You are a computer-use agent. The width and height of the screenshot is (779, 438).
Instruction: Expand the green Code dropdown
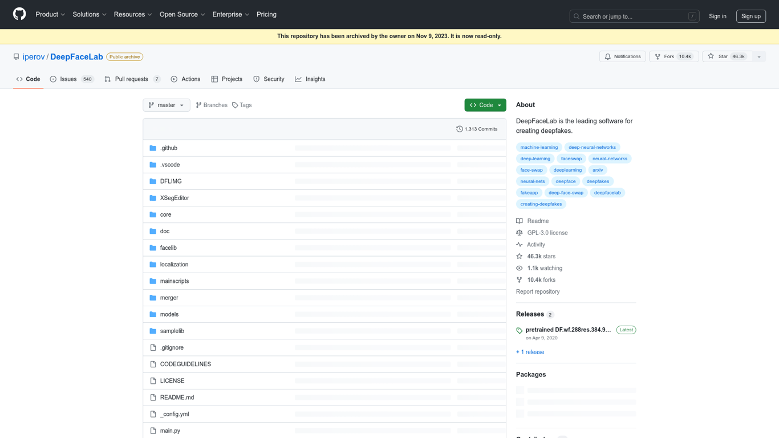[x=485, y=105]
